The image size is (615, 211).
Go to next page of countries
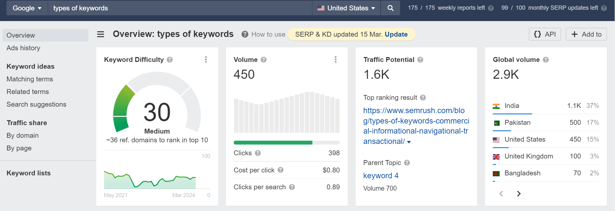pos(519,193)
